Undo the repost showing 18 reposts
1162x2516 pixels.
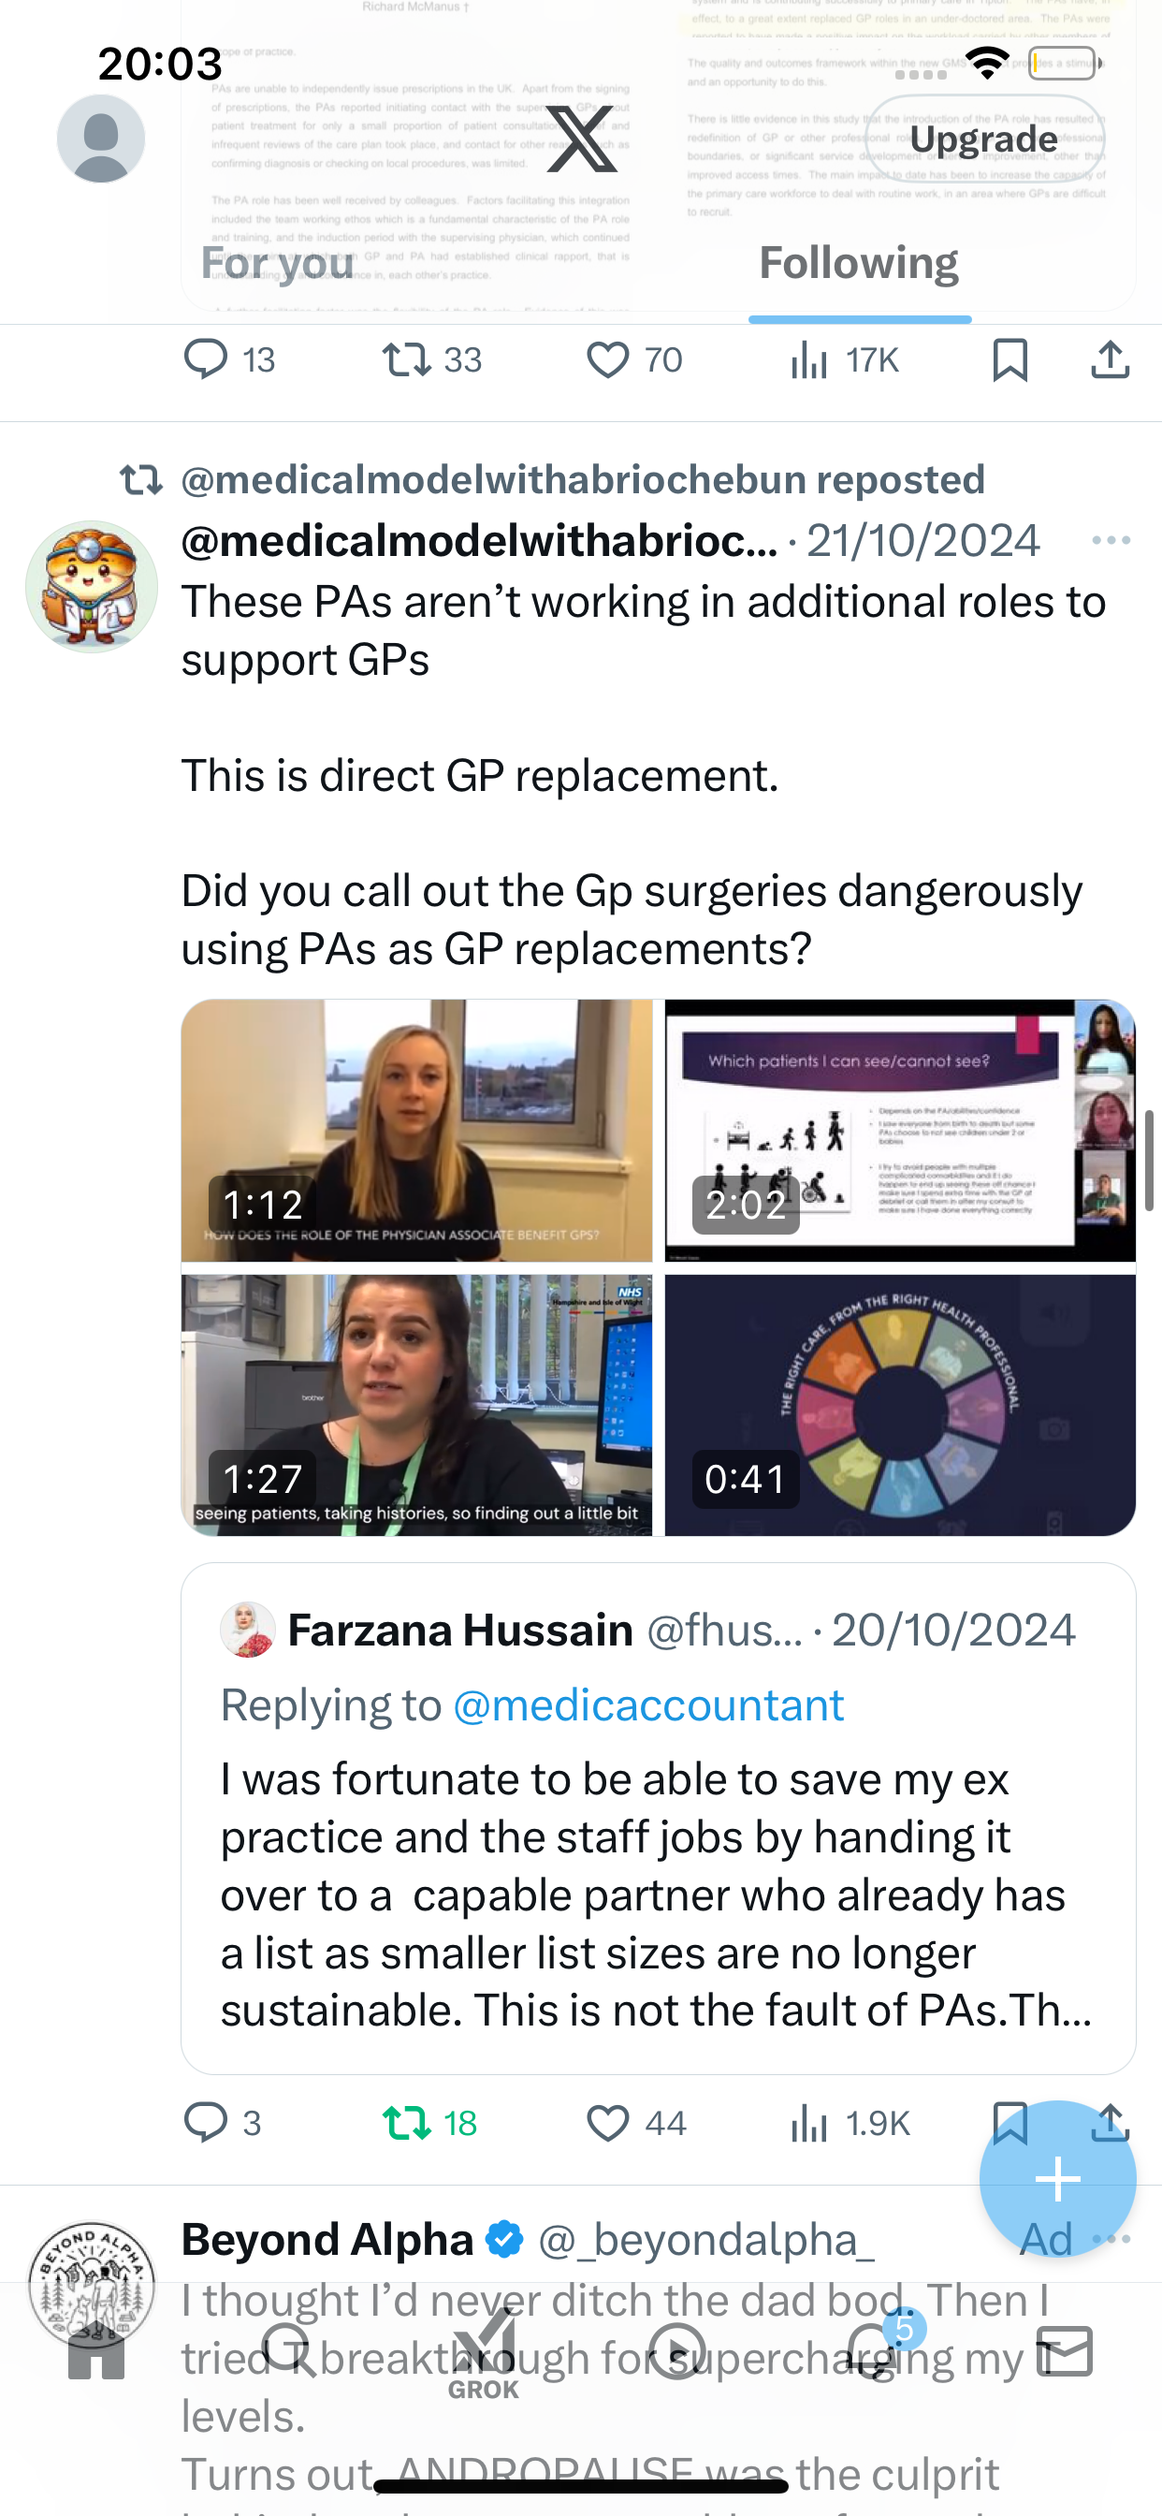pyautogui.click(x=406, y=2122)
